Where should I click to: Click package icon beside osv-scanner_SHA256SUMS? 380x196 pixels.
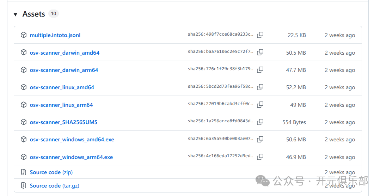24,122
